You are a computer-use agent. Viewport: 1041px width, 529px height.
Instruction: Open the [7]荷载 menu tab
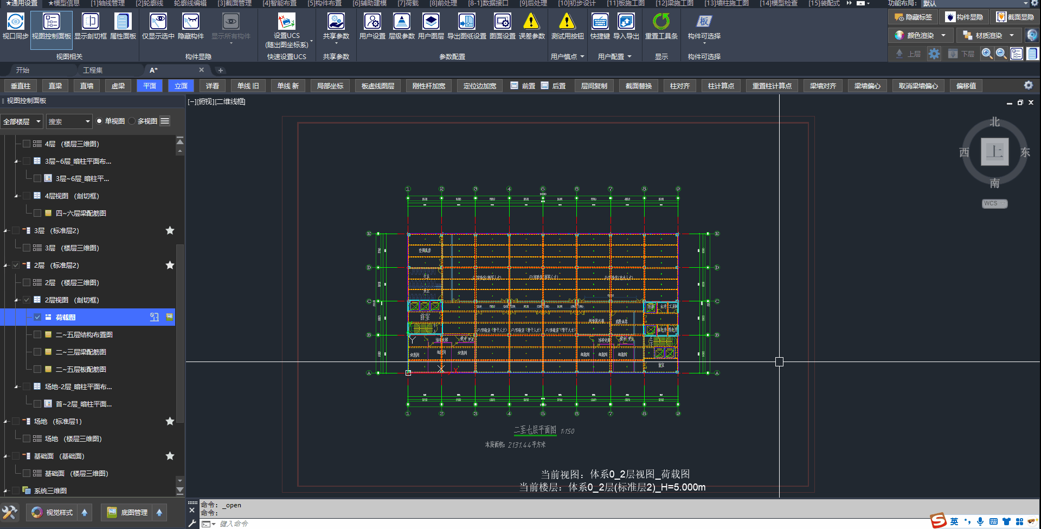[408, 3]
